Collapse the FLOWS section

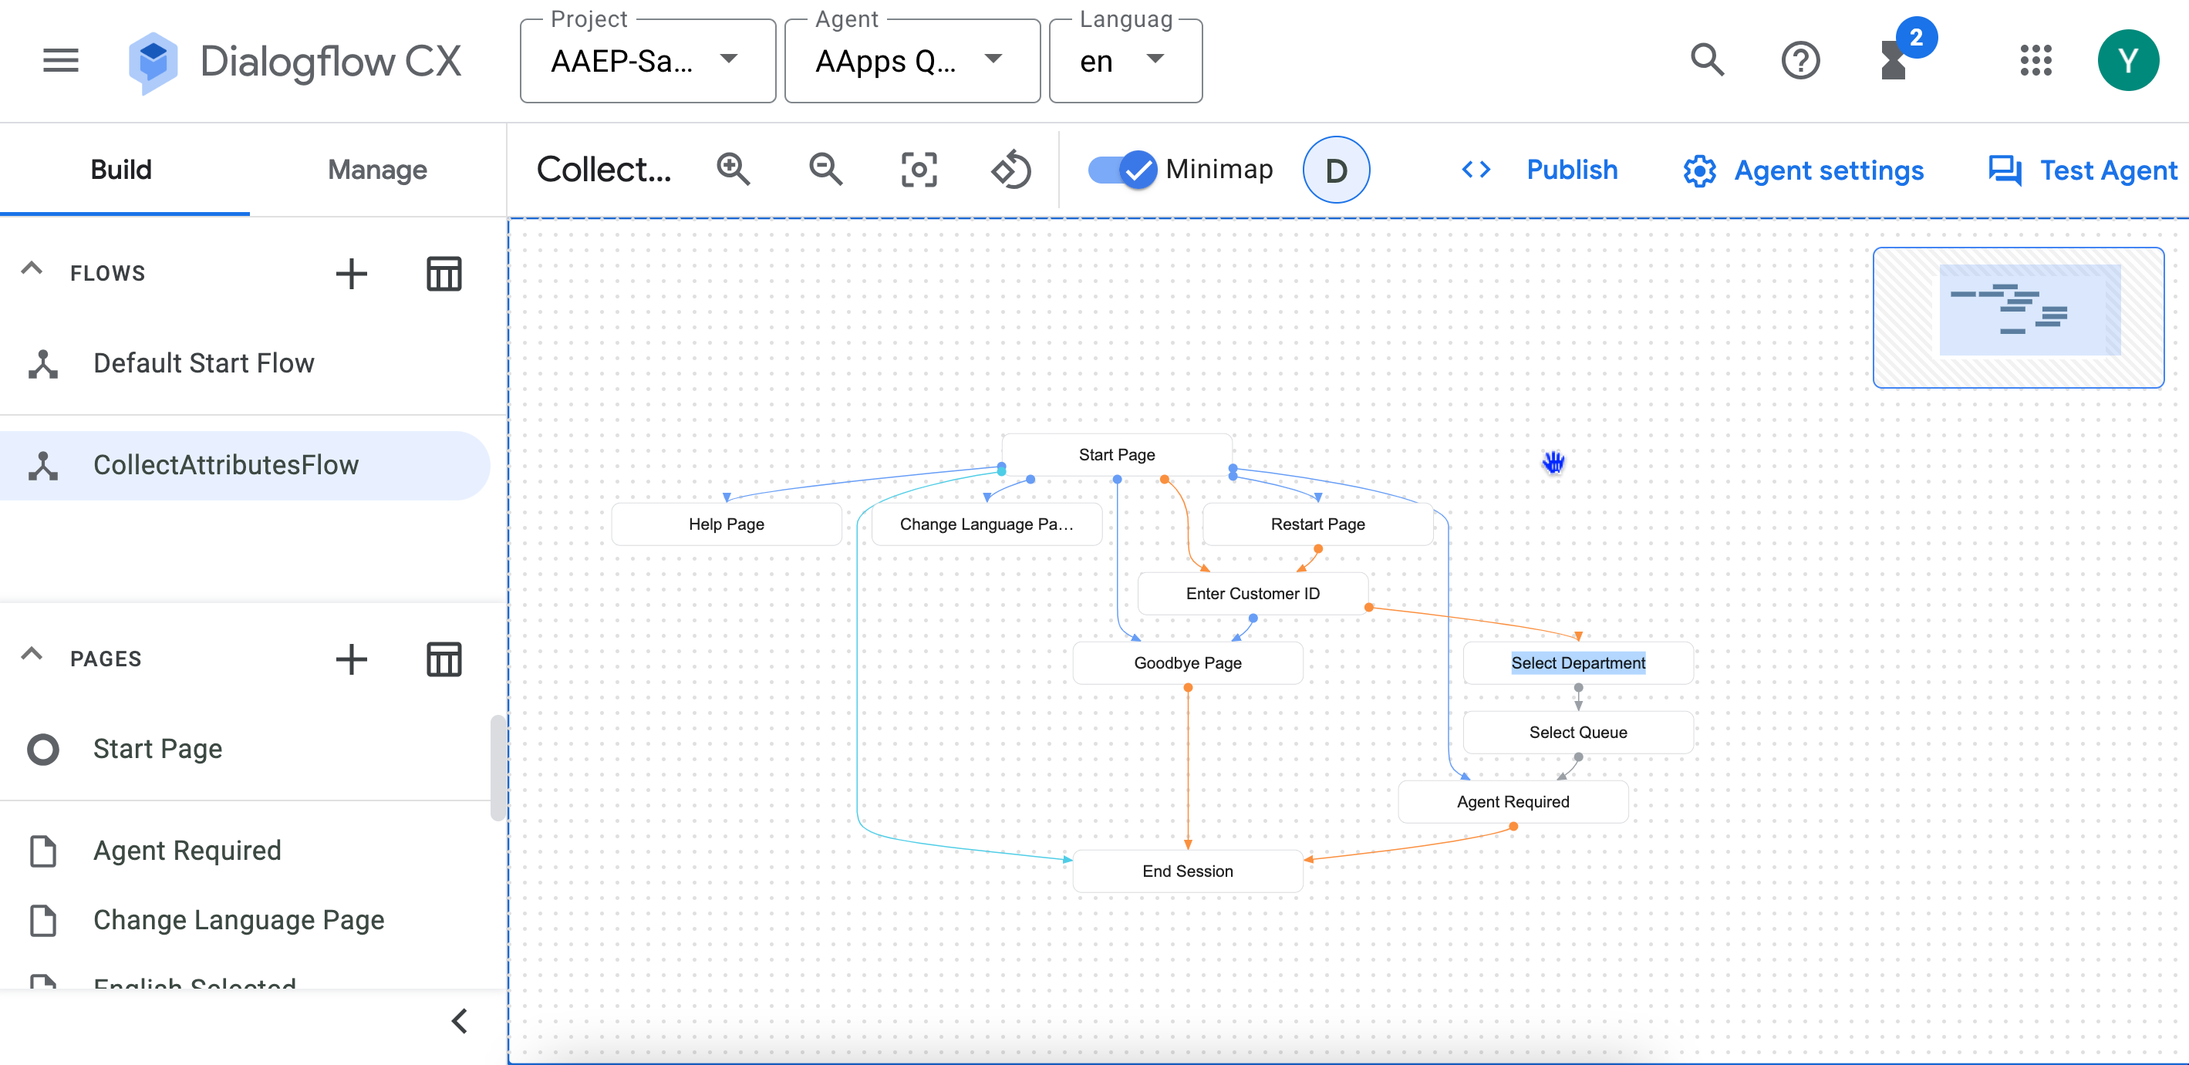click(x=32, y=269)
